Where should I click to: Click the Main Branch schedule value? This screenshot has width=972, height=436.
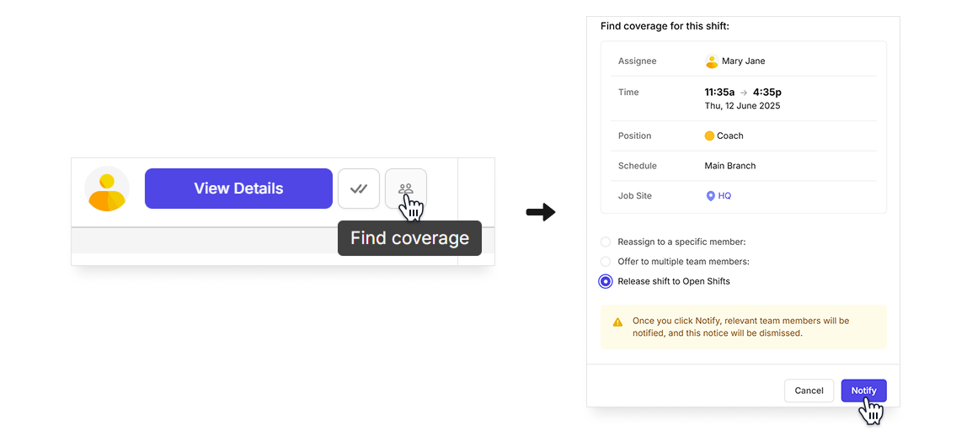click(x=730, y=166)
